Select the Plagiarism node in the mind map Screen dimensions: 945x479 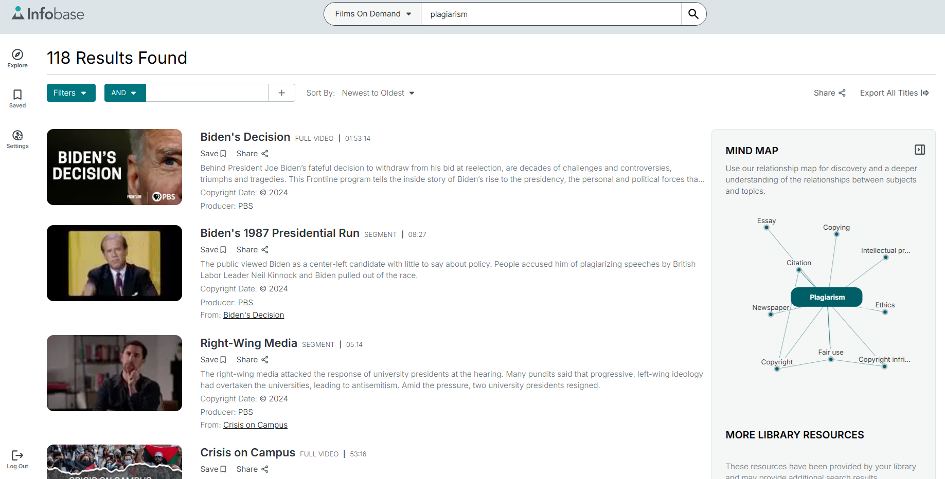(x=826, y=297)
